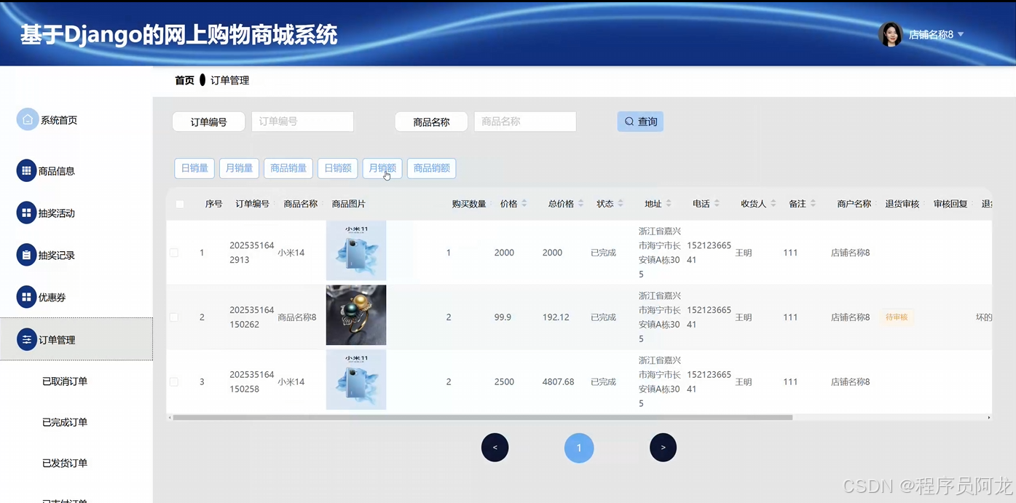Click the 商户名称 column header
The height and width of the screenshot is (503, 1016).
(854, 204)
